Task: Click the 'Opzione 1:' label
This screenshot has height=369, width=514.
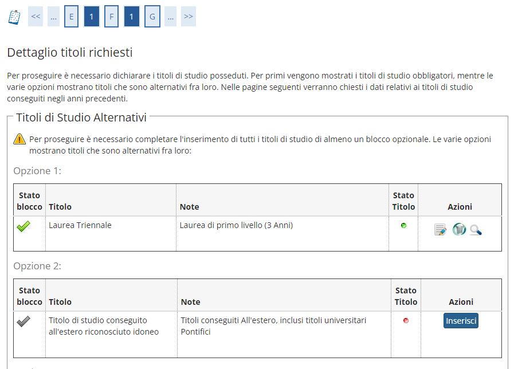Action: click(x=37, y=171)
